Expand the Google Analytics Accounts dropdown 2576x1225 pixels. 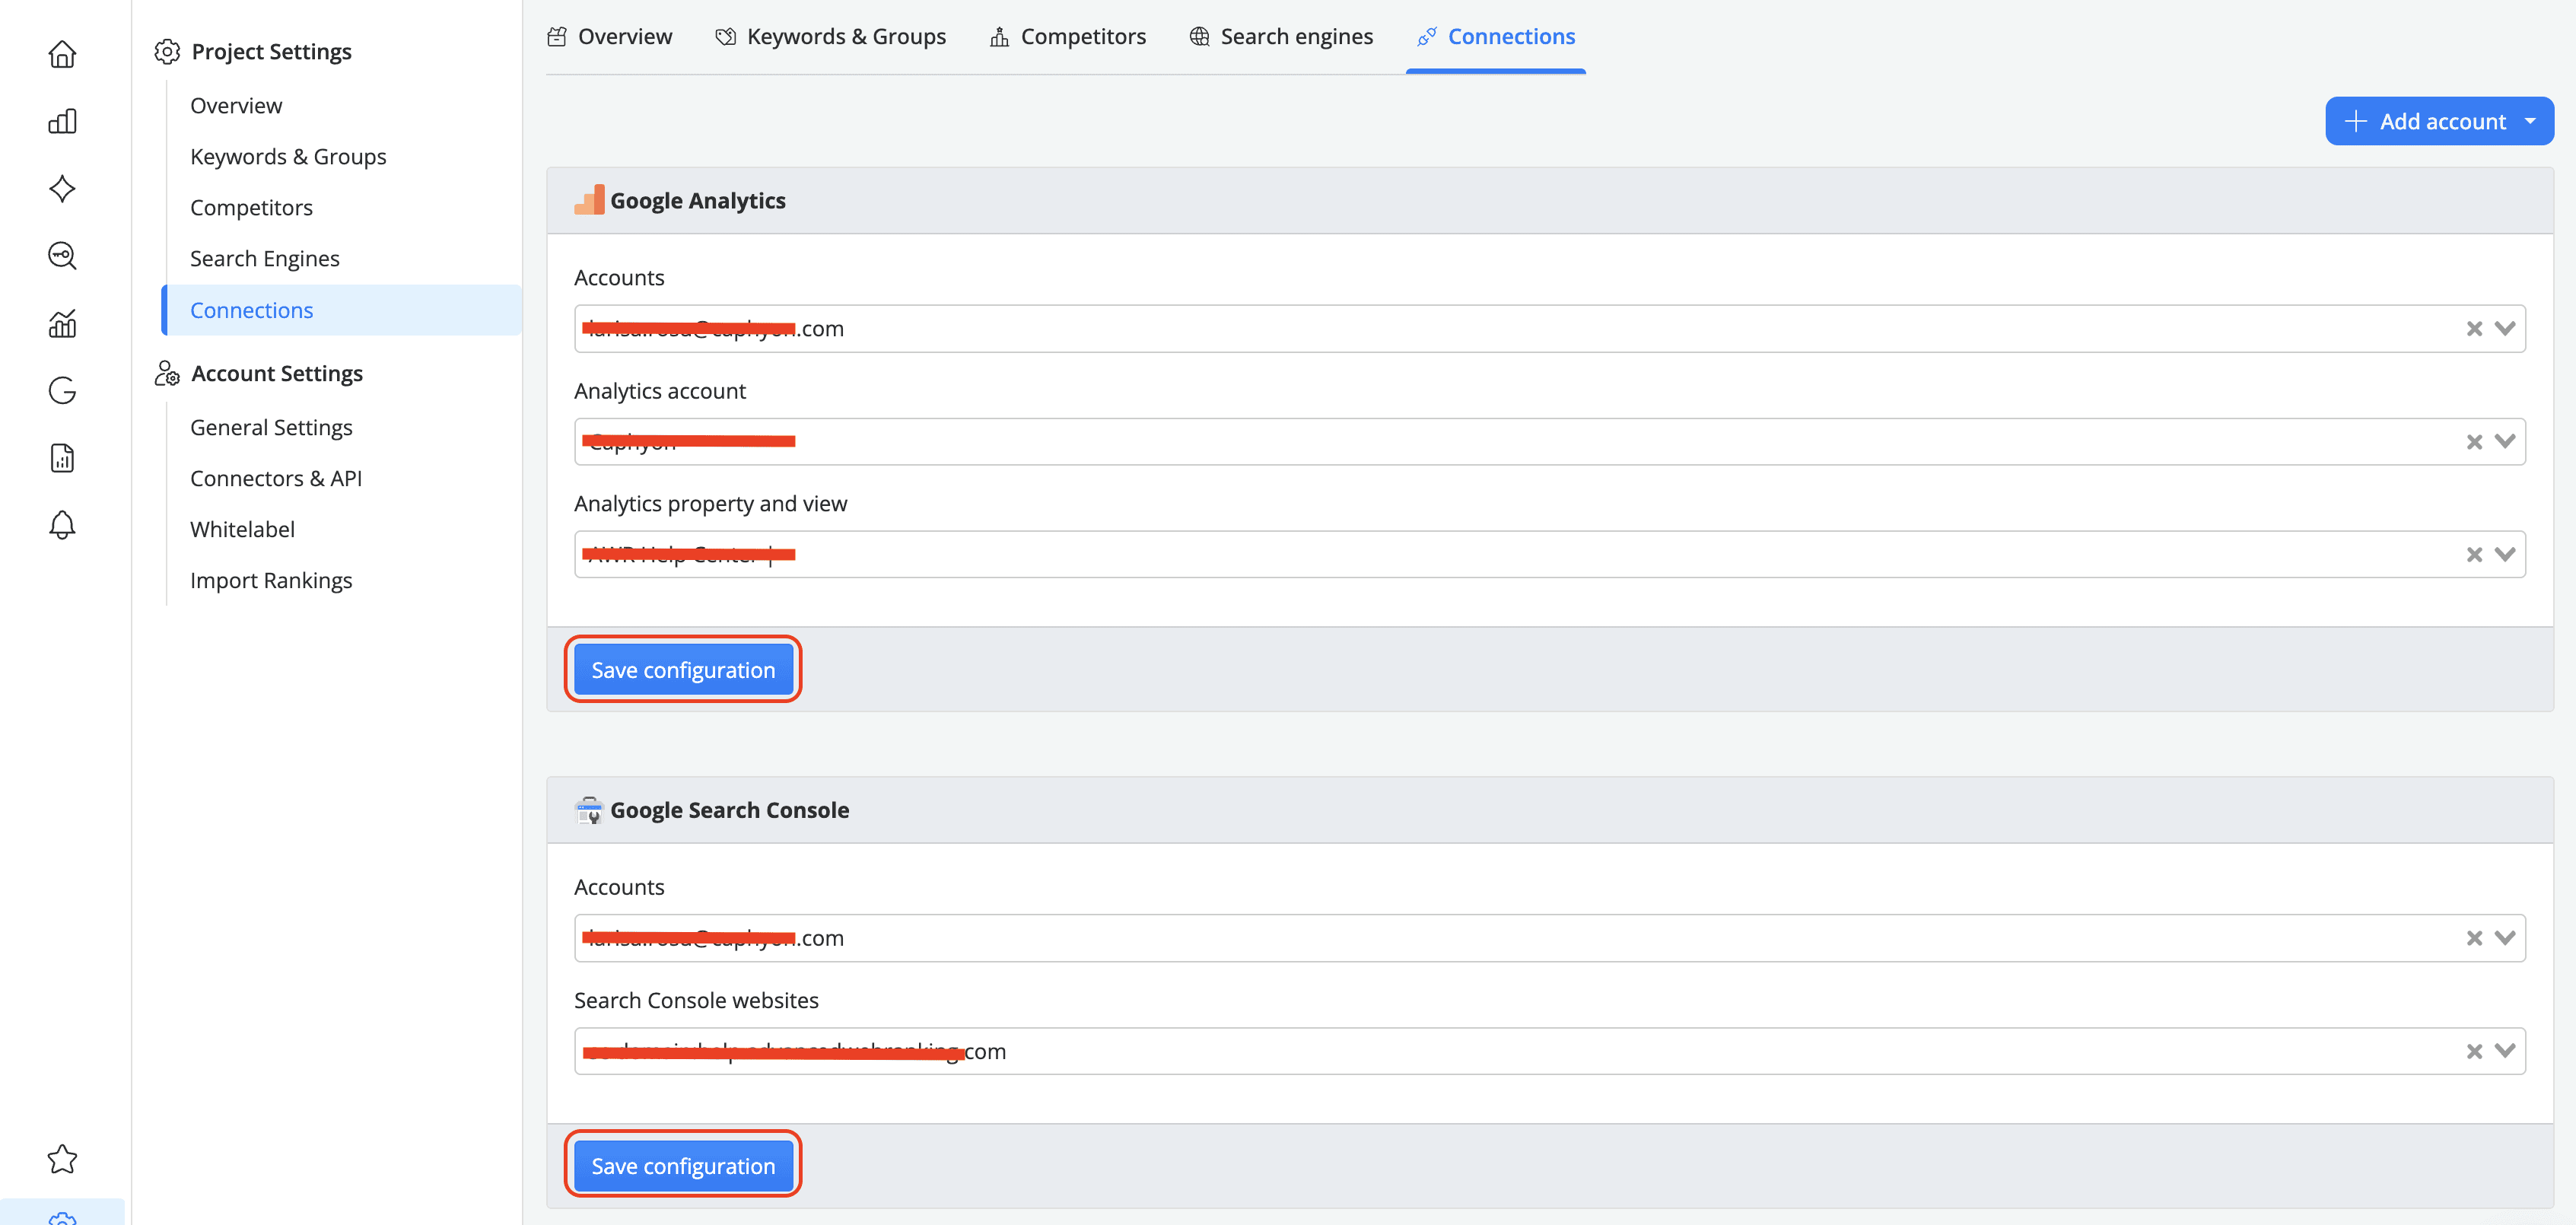pos(2504,328)
